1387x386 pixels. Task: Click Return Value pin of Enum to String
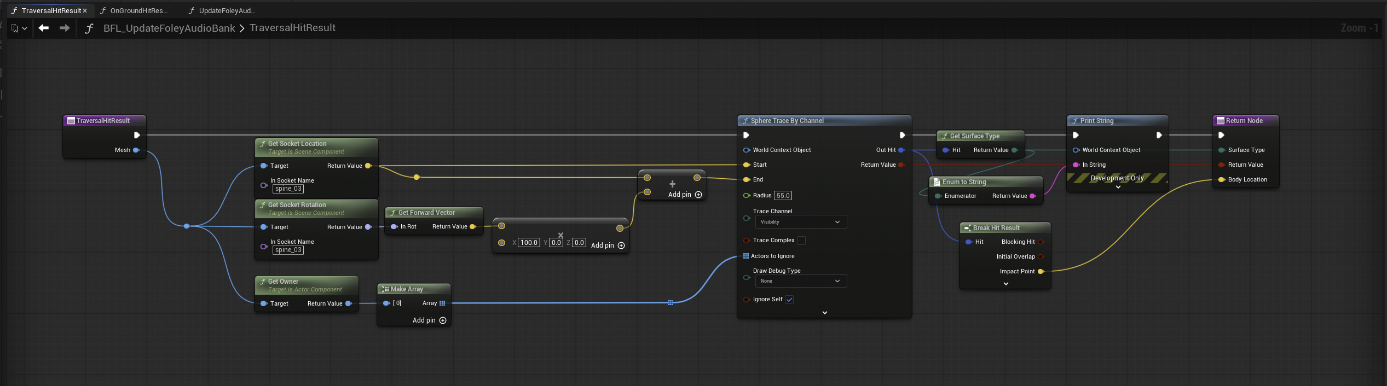[1032, 196]
